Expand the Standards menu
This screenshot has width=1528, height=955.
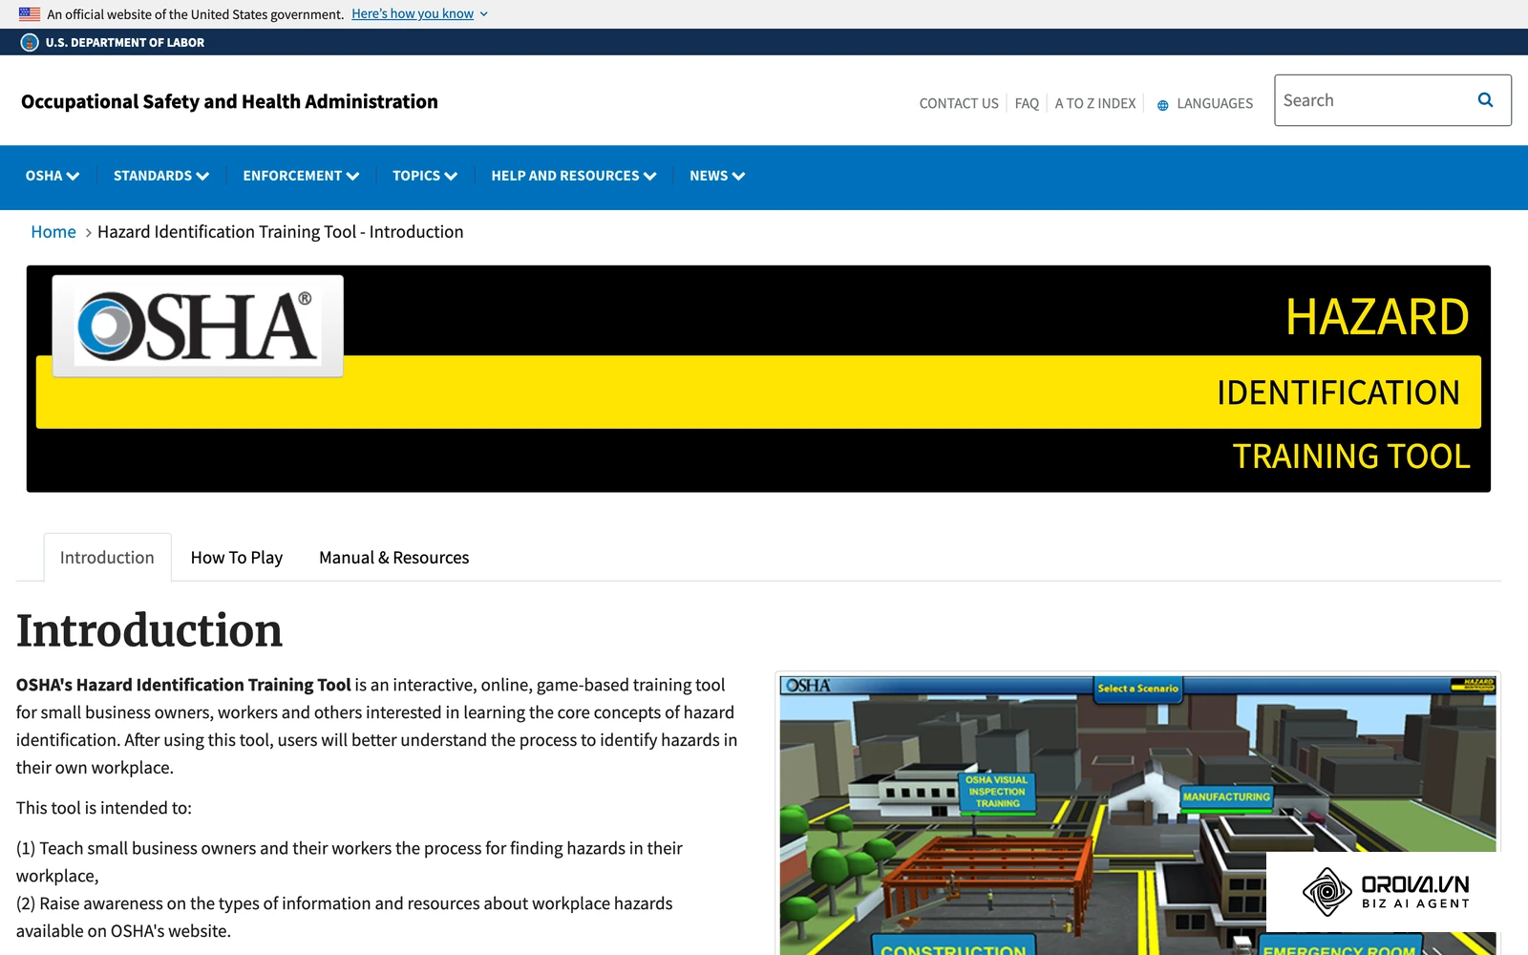click(161, 176)
